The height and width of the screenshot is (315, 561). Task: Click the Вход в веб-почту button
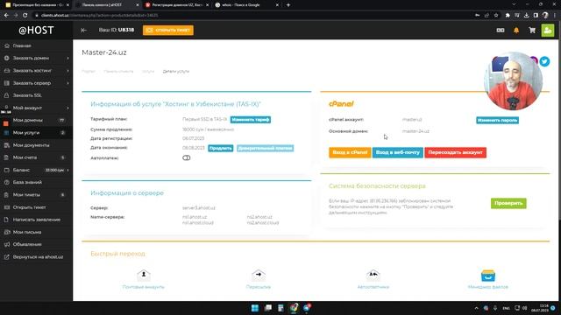pyautogui.click(x=397, y=152)
